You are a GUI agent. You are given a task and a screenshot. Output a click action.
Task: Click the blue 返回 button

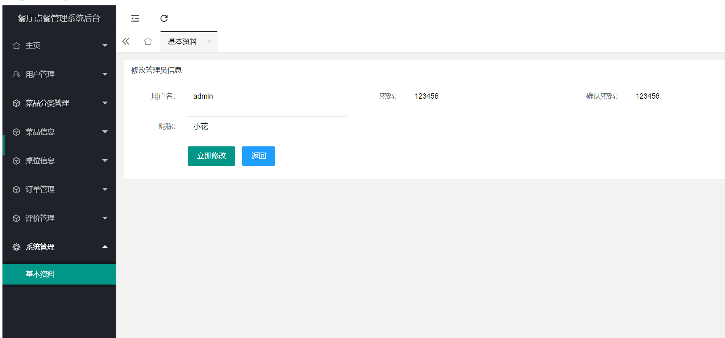[x=258, y=156]
